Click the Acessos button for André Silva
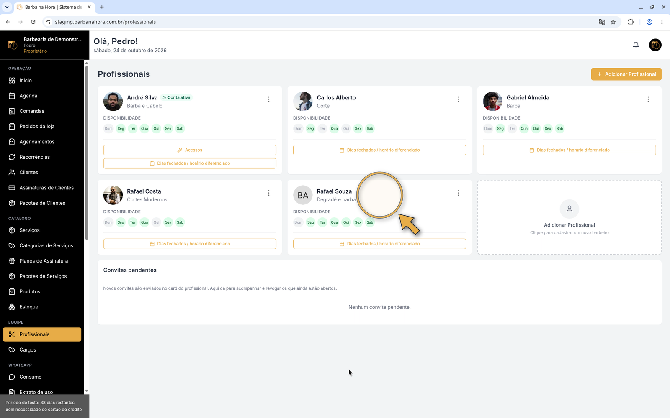This screenshot has width=670, height=418. [x=190, y=150]
